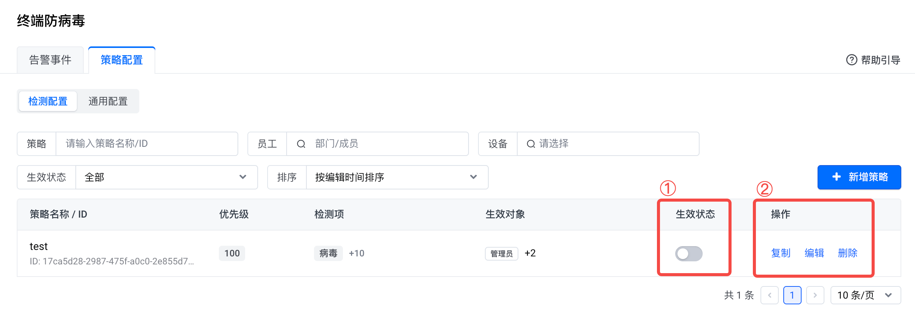The width and height of the screenshot is (915, 334).
Task: Click 删除 link for test policy
Action: pos(848,253)
